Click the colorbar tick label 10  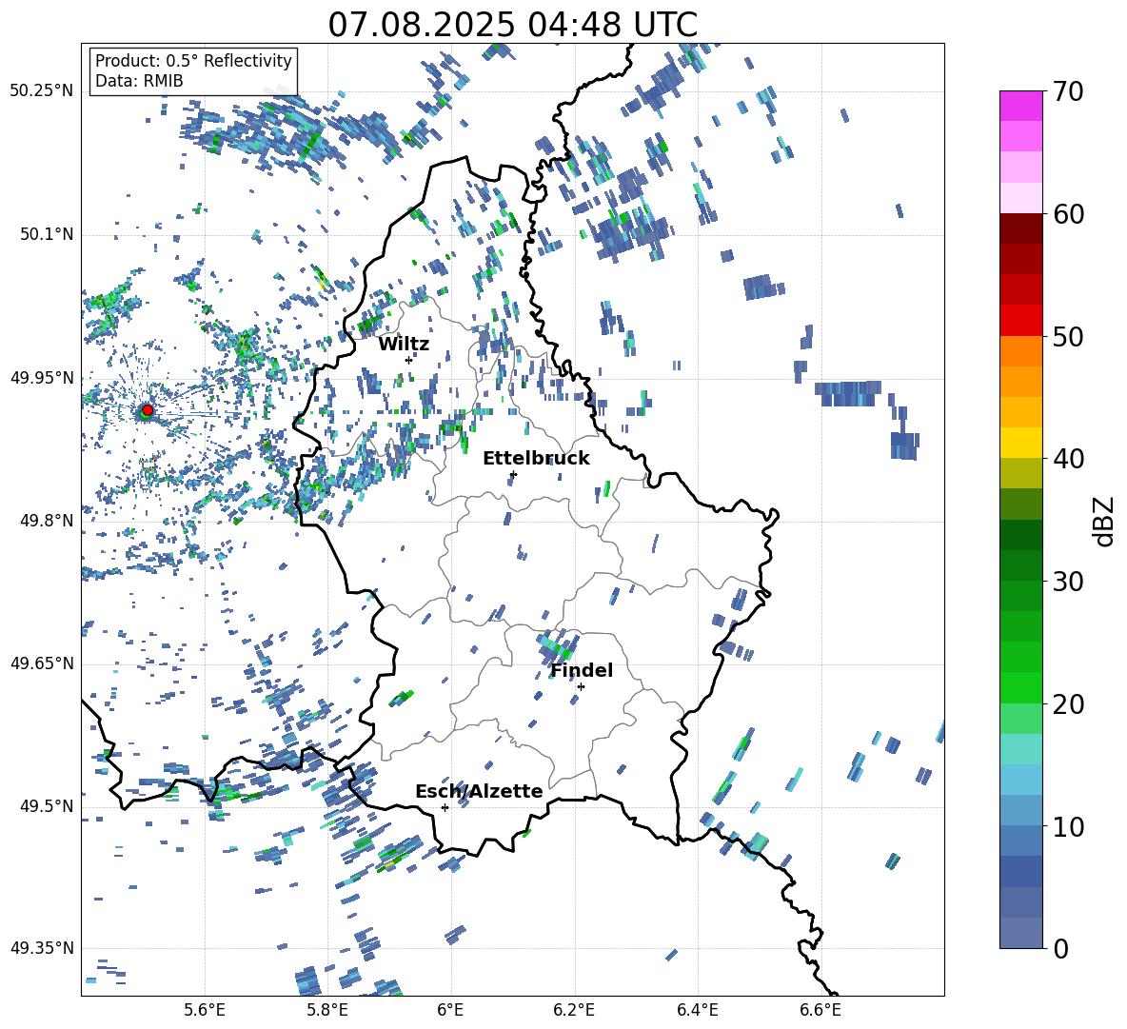pyautogui.click(x=1068, y=826)
